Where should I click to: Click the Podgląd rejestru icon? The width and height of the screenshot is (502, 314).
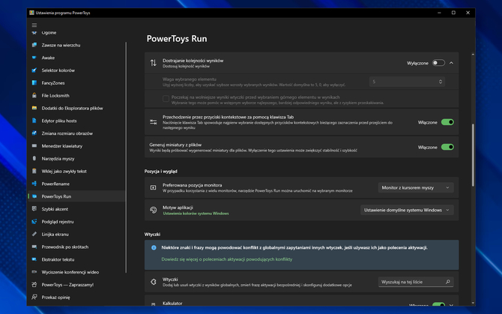[34, 222]
